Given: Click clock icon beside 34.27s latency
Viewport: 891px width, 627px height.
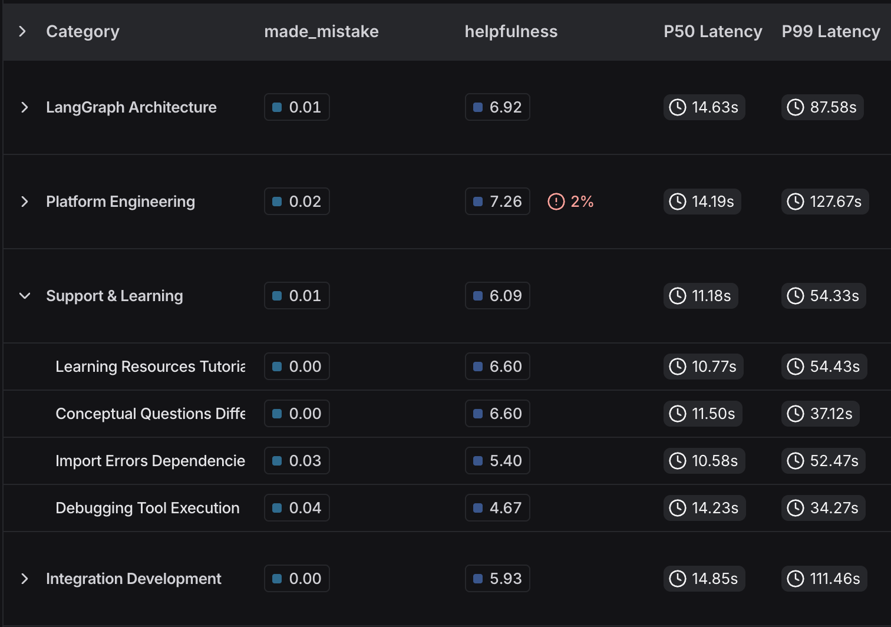Looking at the screenshot, I should [796, 508].
